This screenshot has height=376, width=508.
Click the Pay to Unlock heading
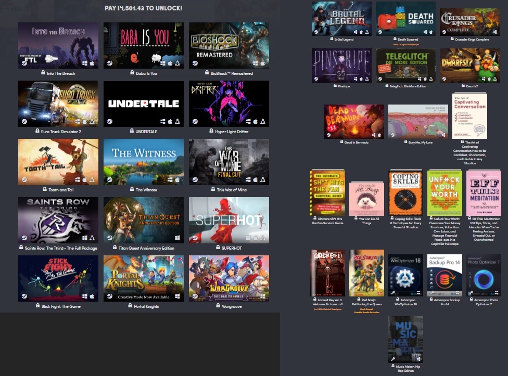coord(144,8)
